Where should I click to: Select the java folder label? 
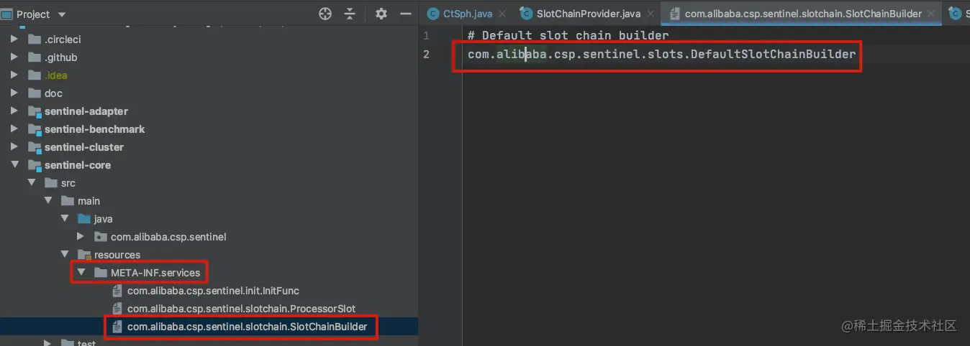(x=103, y=219)
